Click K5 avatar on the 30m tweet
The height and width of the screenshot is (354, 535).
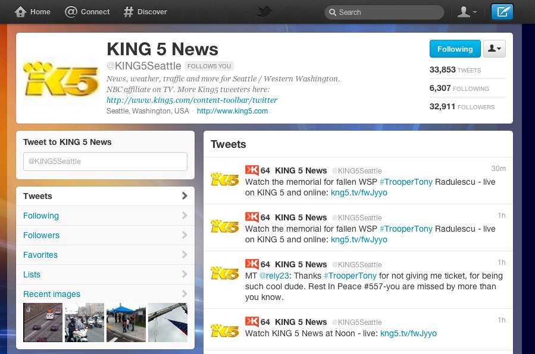click(224, 179)
